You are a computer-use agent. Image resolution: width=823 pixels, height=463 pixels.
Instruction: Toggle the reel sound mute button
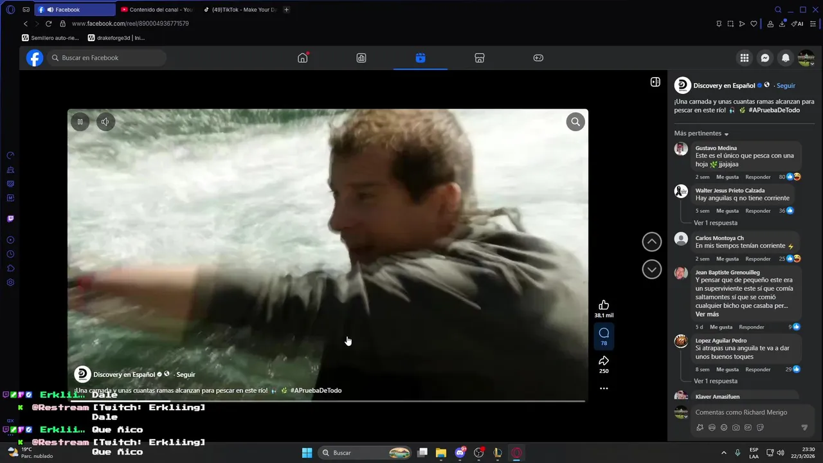coord(105,122)
